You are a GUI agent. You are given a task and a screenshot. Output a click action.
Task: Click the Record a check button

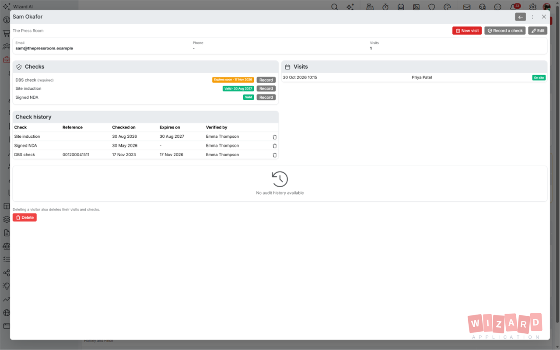(x=505, y=31)
